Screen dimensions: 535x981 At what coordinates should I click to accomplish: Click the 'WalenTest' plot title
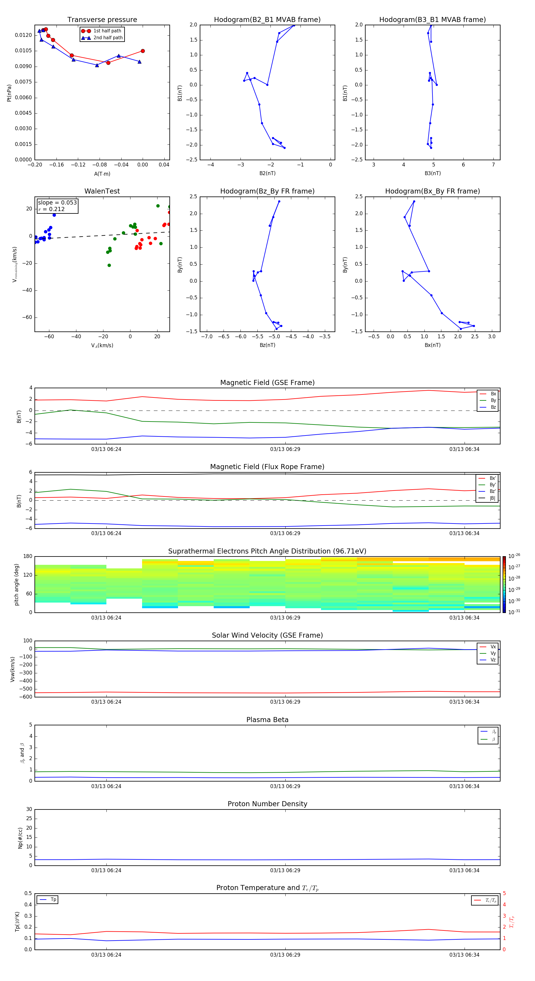(102, 191)
